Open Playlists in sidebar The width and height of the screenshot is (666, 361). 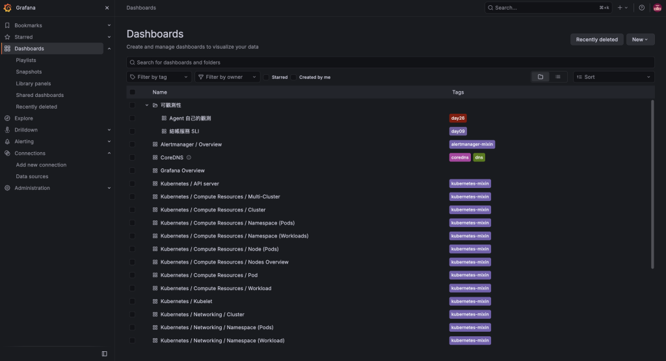26,60
